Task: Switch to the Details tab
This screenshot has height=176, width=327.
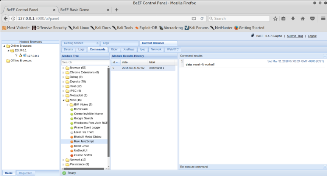Action: (x=68, y=49)
